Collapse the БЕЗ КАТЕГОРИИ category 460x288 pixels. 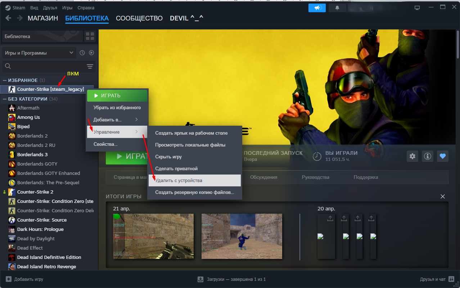pyautogui.click(x=5, y=99)
